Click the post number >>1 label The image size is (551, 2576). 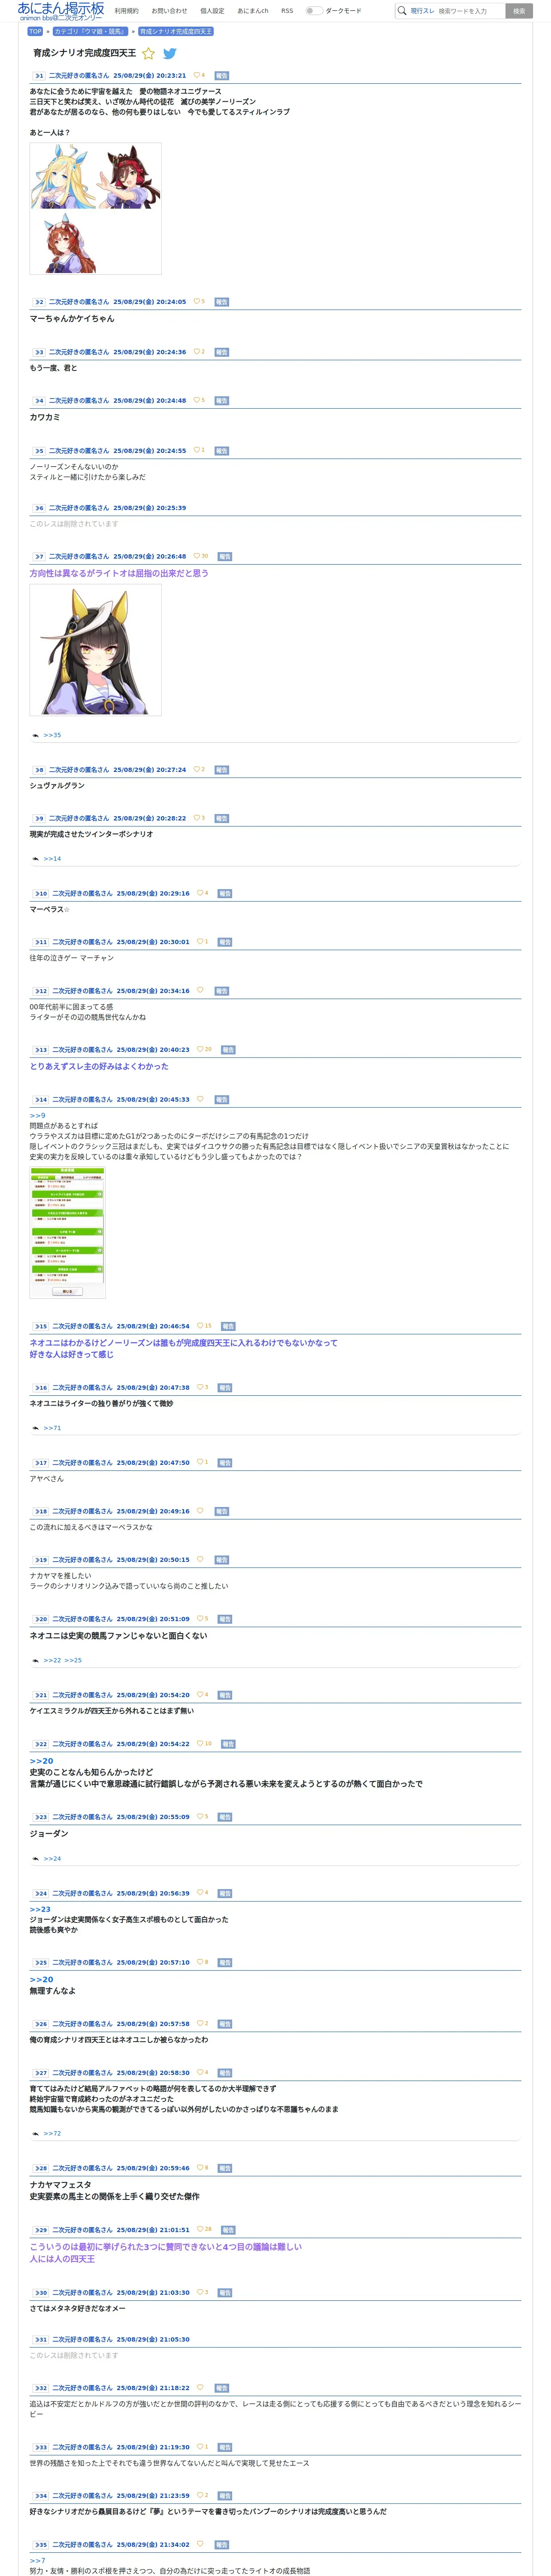[38, 76]
